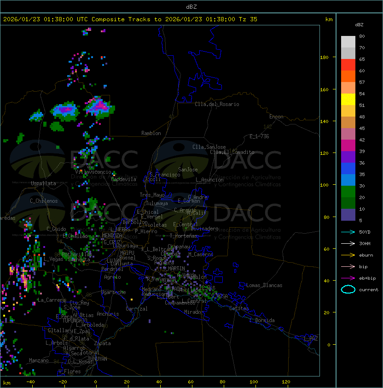This screenshot has width=383, height=388.
Task: Click the yellow eburn arrow in legend
Action: click(x=348, y=255)
